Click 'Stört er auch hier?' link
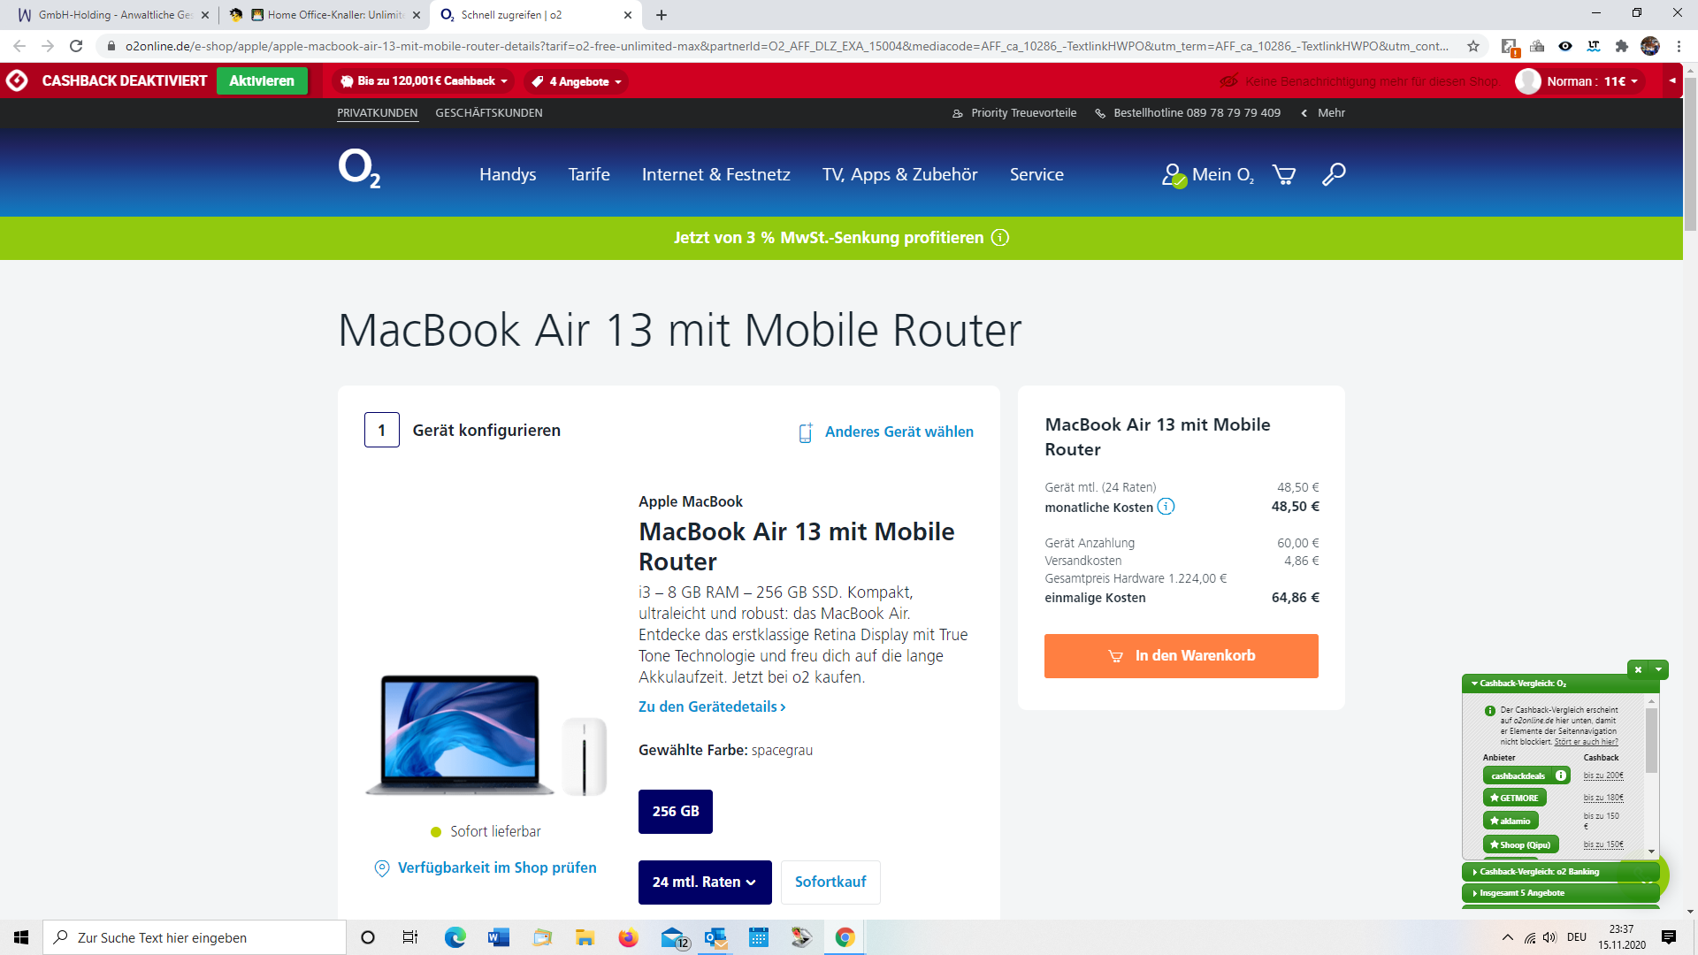The width and height of the screenshot is (1698, 955). click(1586, 742)
